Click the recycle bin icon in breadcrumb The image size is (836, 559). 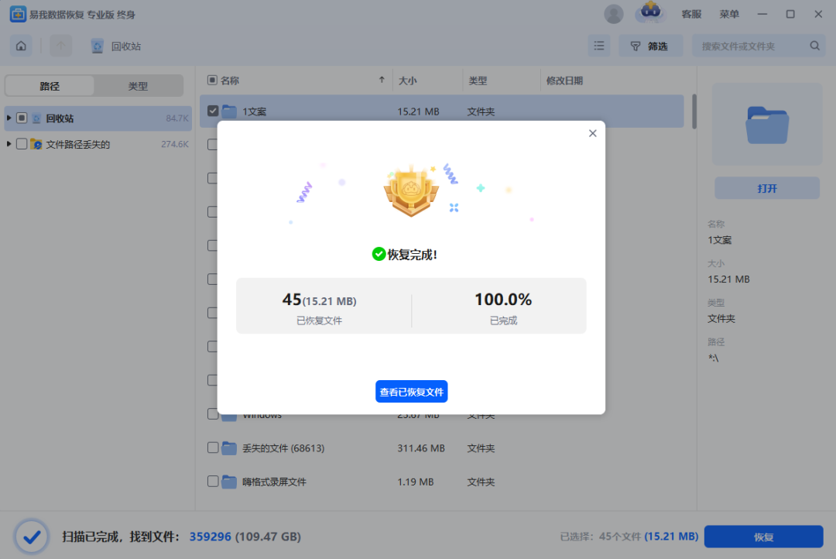[x=97, y=46]
